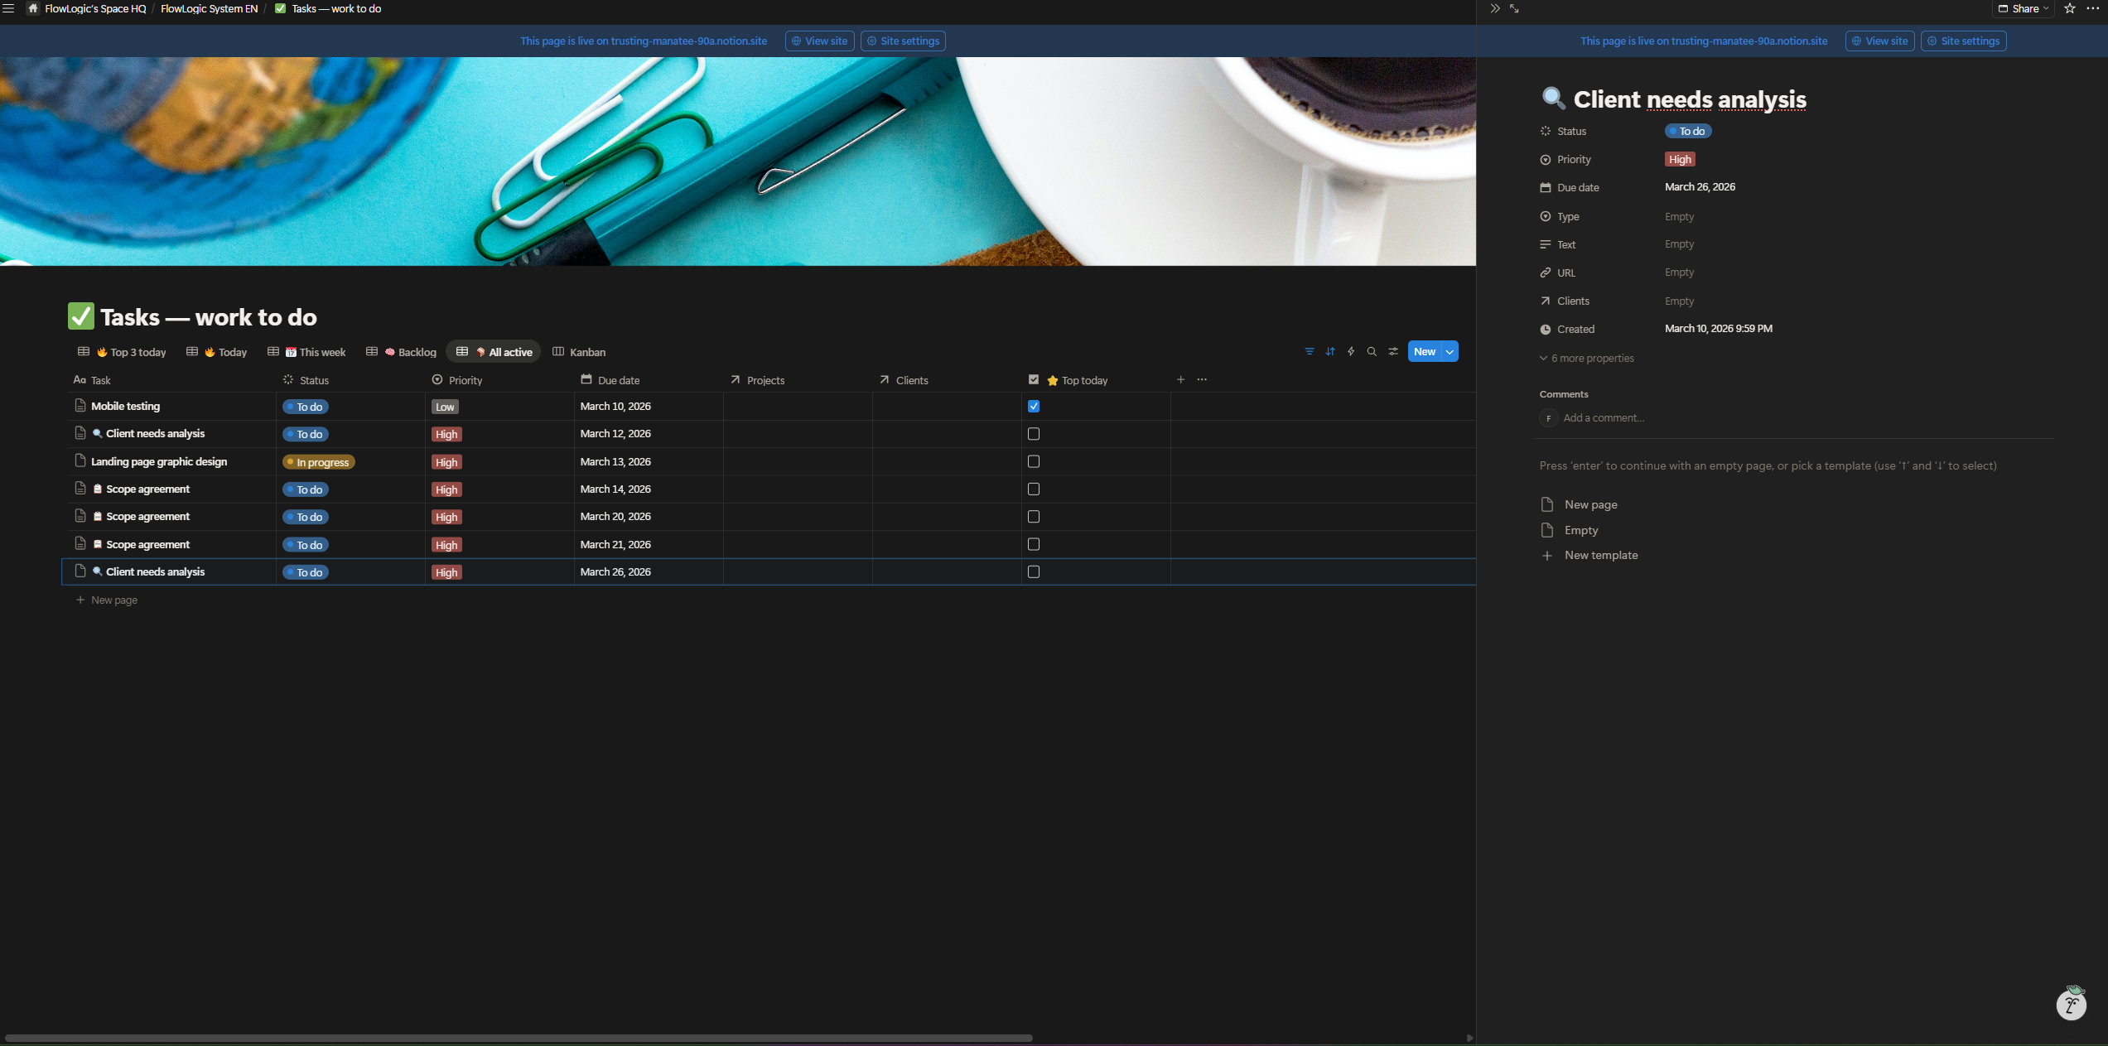Expand the side peek with the double-chevron icon
2108x1046 pixels.
click(1493, 8)
